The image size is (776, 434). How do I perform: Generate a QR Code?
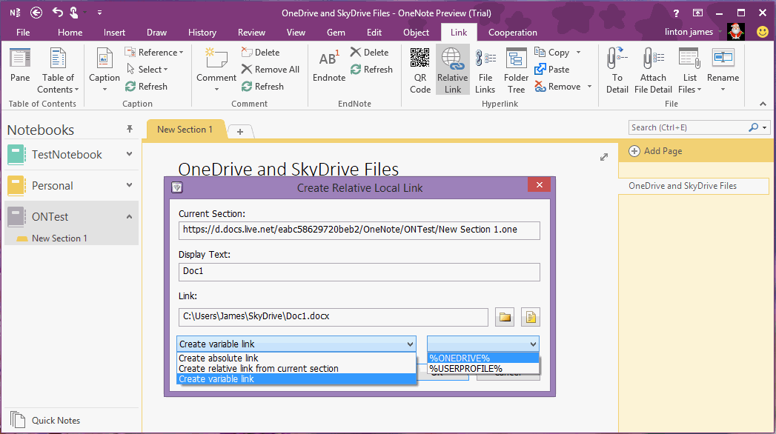coord(420,70)
